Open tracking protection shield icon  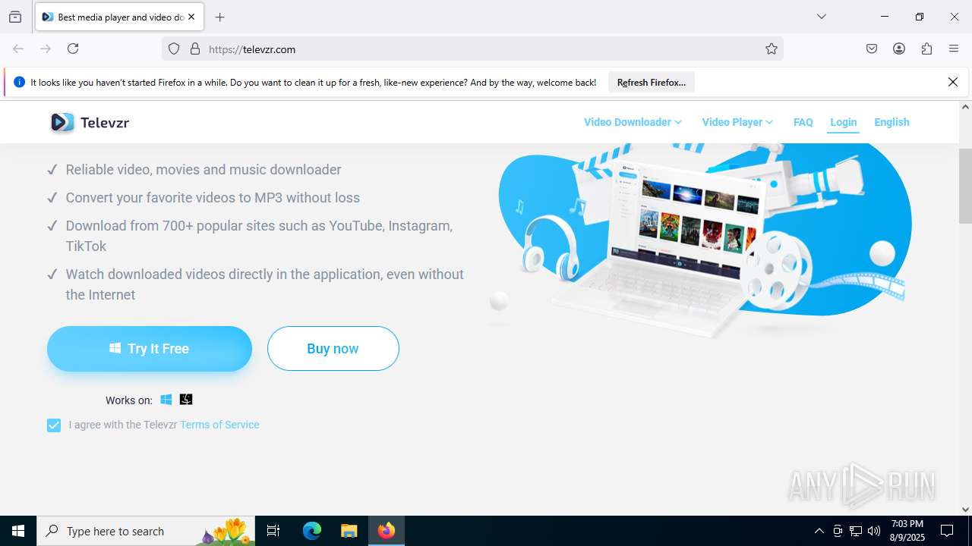(x=174, y=49)
